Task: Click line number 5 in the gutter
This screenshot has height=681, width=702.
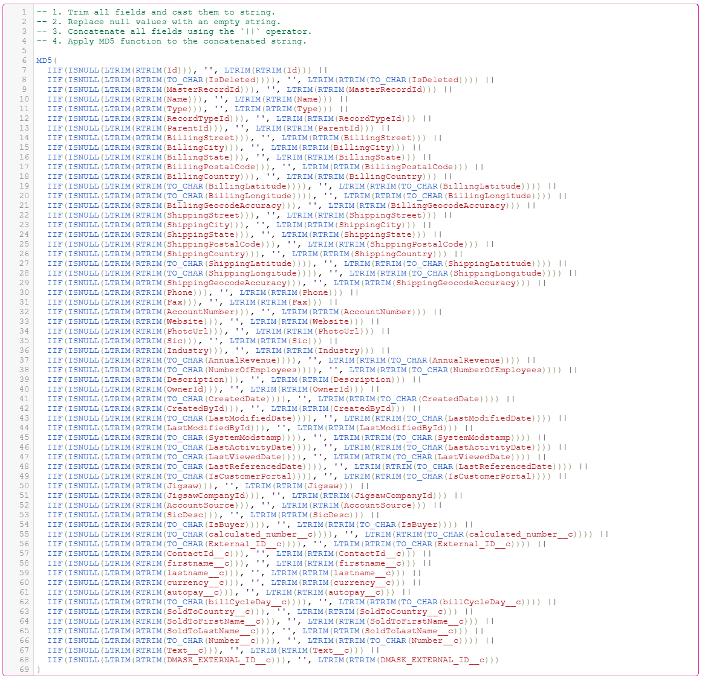Action: point(24,51)
